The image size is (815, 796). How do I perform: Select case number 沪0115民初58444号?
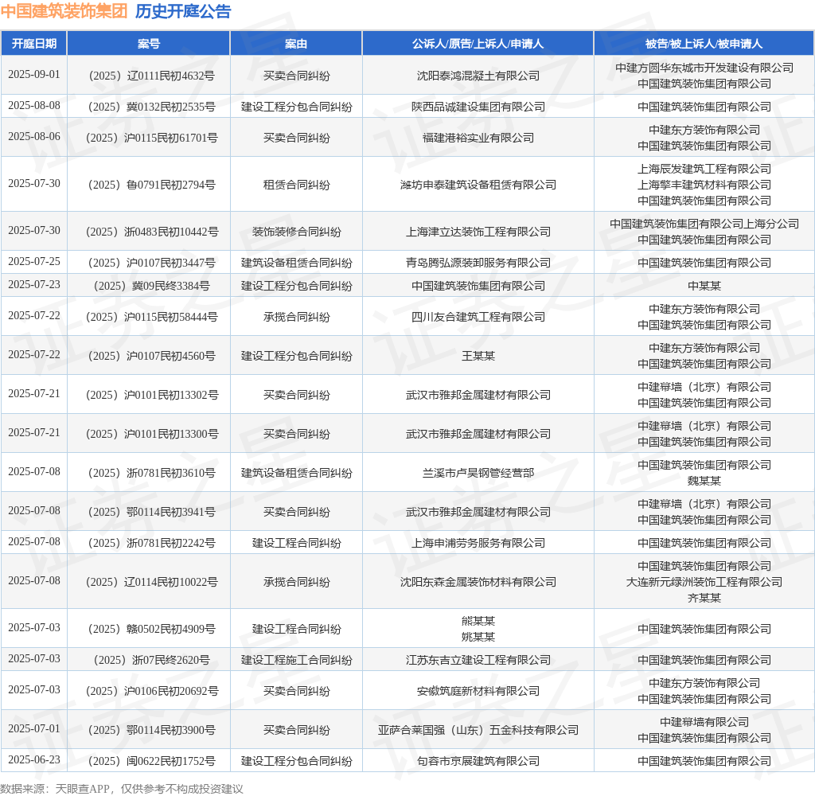coord(151,317)
